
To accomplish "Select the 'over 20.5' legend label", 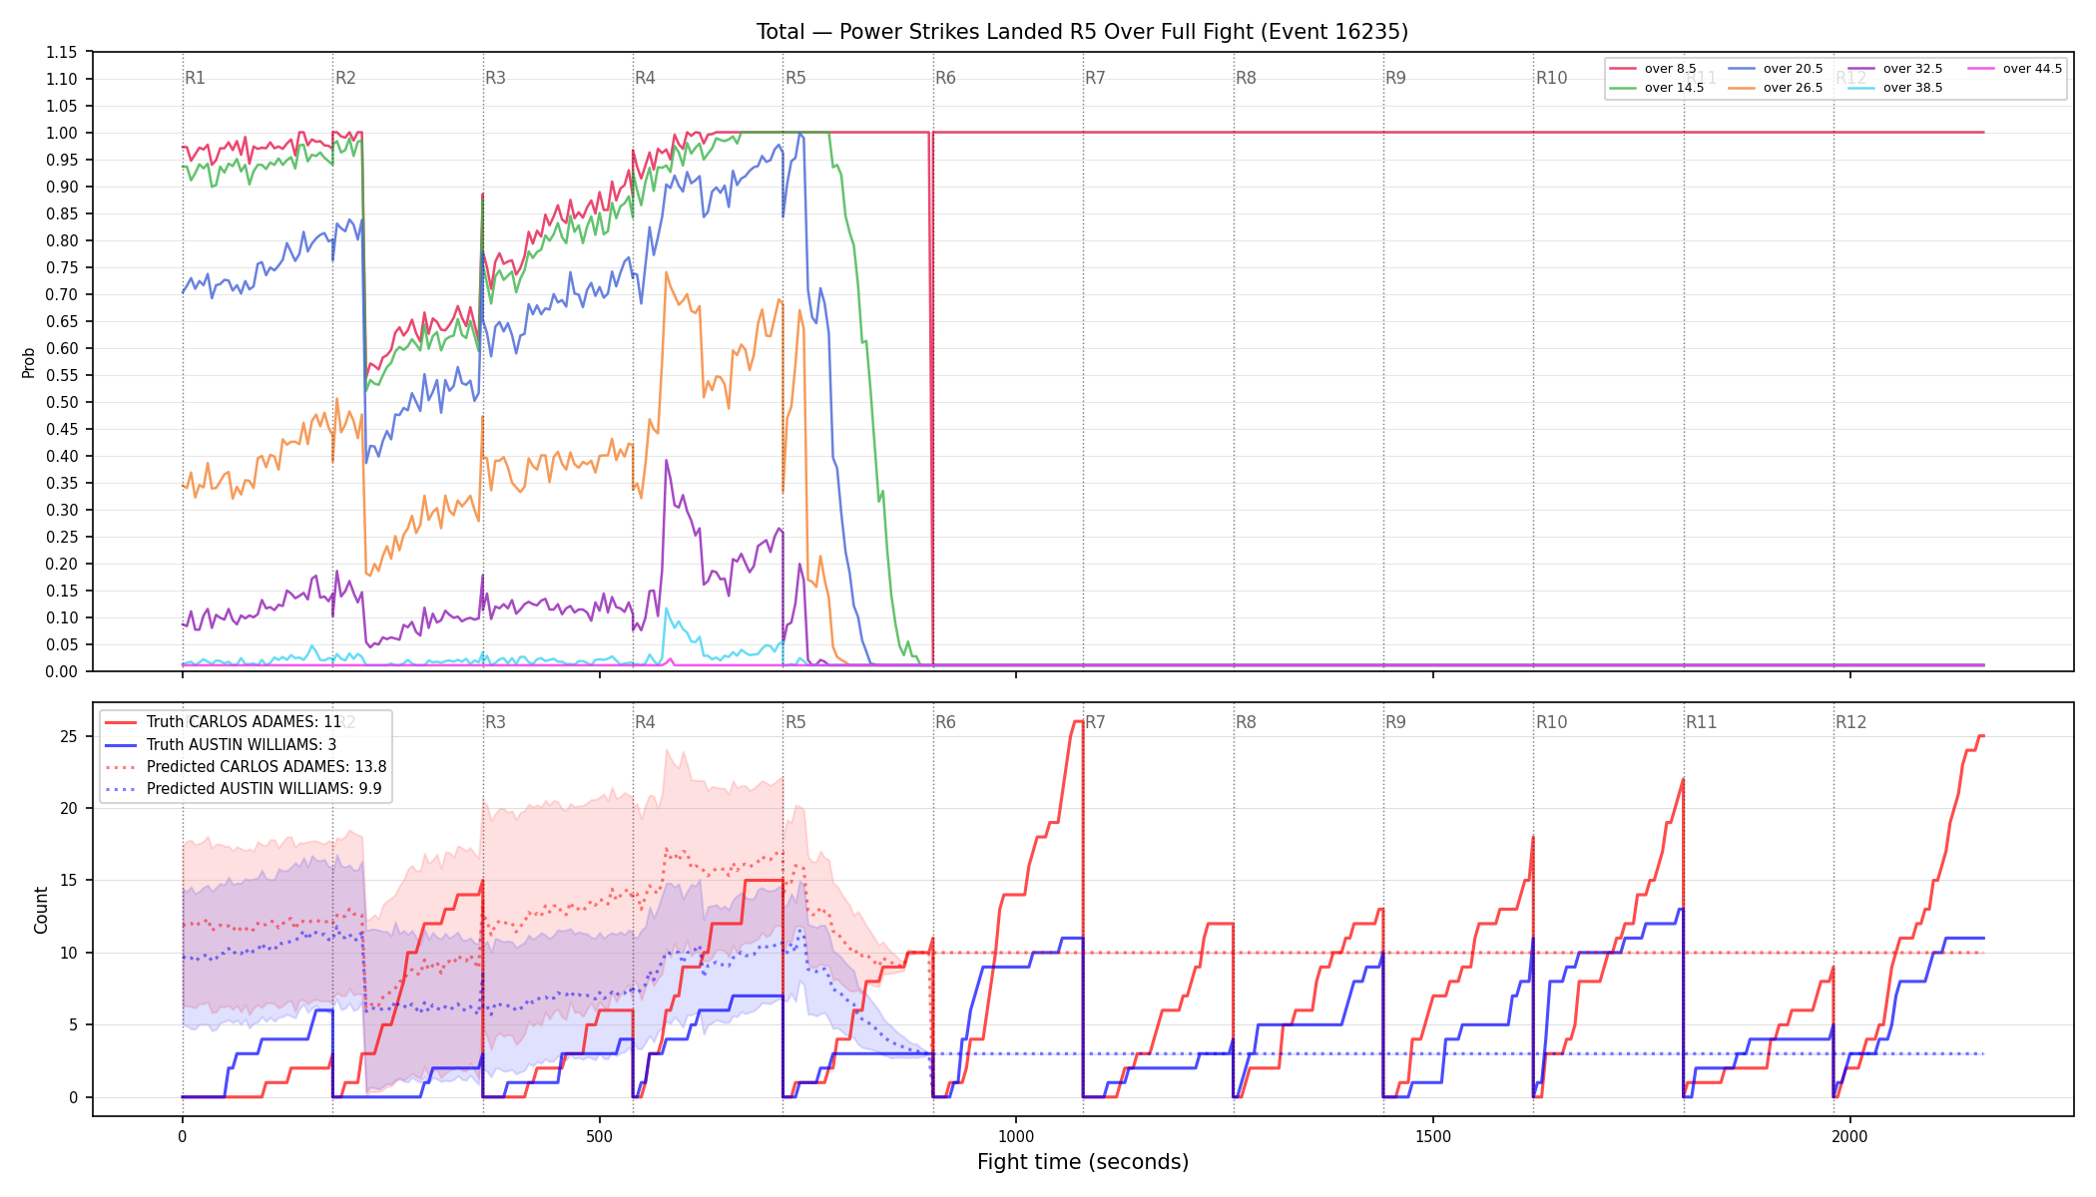I will [1793, 69].
